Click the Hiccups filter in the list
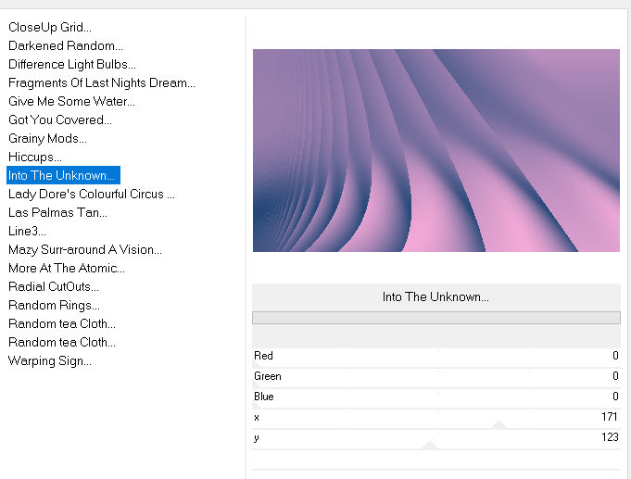Viewport: 631px width, 479px height. click(35, 158)
